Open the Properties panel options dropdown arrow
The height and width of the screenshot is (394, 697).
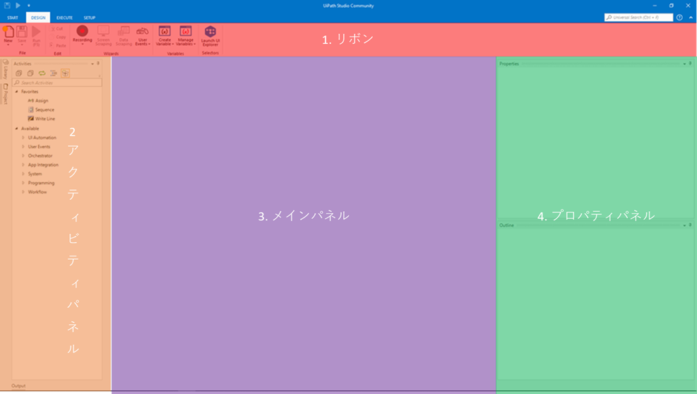[x=684, y=64]
